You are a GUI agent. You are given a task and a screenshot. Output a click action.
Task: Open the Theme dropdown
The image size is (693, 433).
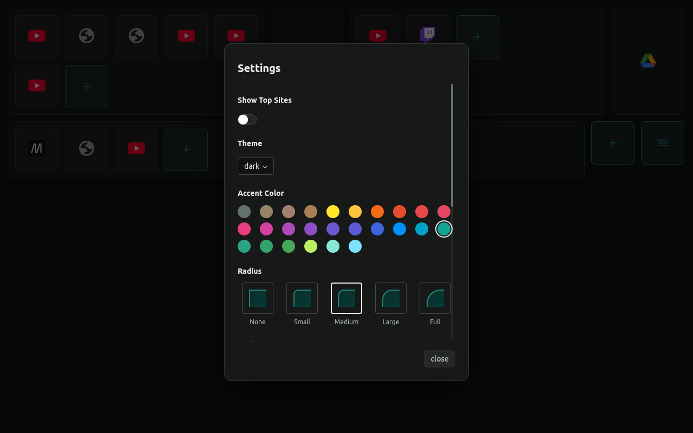tap(255, 166)
